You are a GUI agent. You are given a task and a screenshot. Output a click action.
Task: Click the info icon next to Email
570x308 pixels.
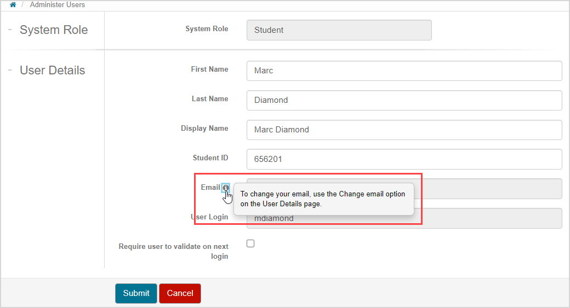pos(226,188)
